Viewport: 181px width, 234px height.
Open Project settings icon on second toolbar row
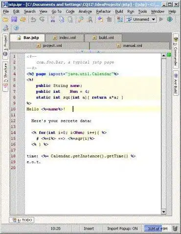point(5,28)
